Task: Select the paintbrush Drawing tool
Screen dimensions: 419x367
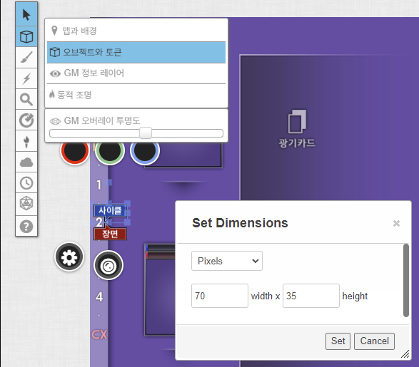Action: [x=26, y=57]
